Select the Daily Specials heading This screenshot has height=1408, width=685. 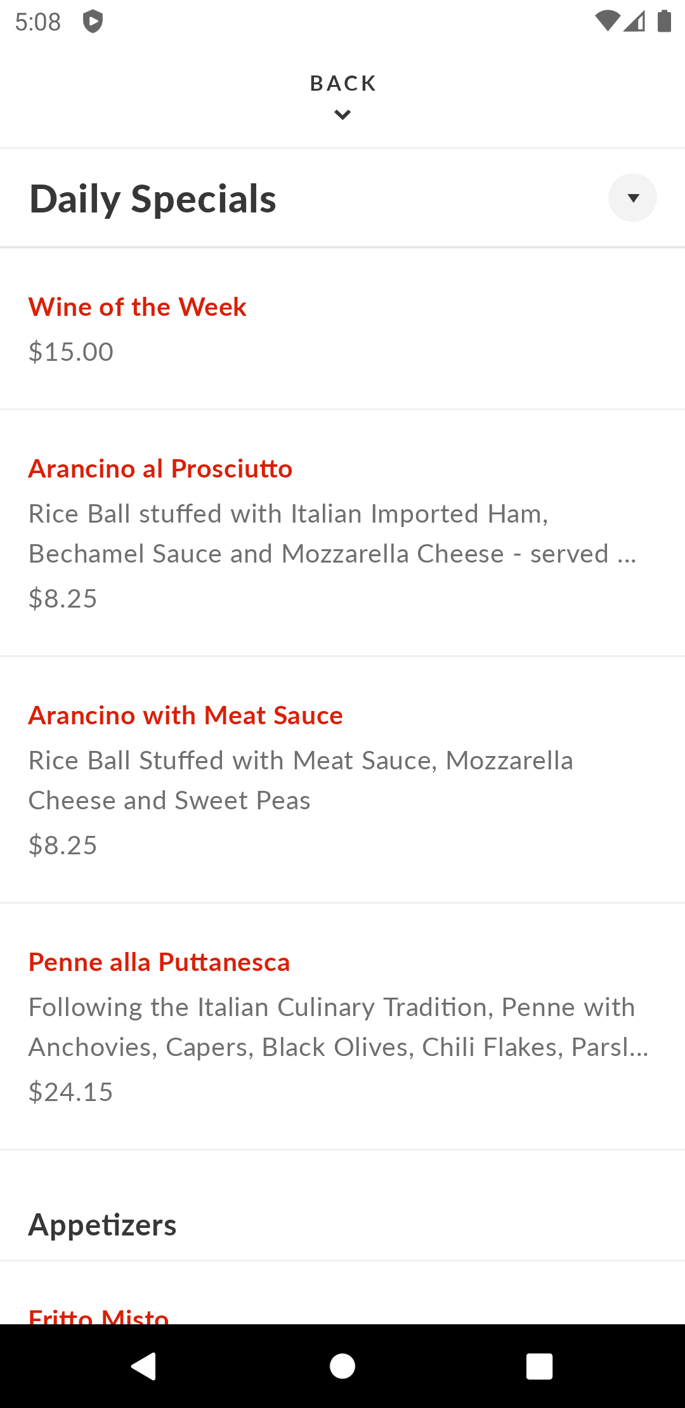point(153,199)
